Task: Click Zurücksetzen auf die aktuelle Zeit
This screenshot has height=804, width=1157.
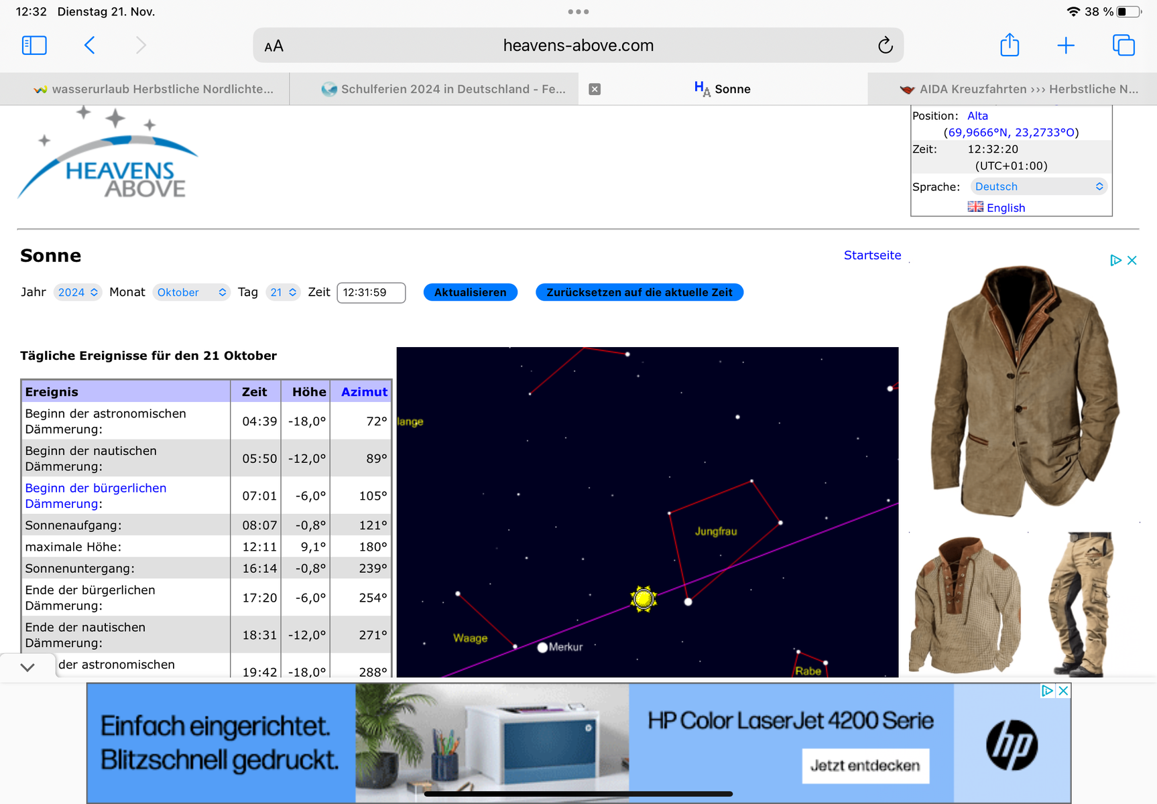Action: [639, 292]
